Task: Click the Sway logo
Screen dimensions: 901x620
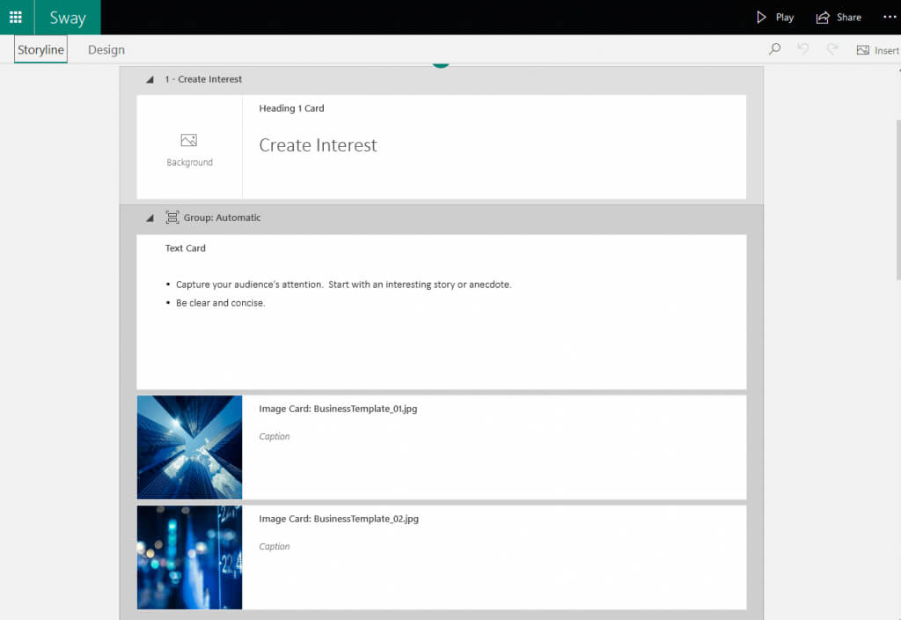Action: point(68,18)
